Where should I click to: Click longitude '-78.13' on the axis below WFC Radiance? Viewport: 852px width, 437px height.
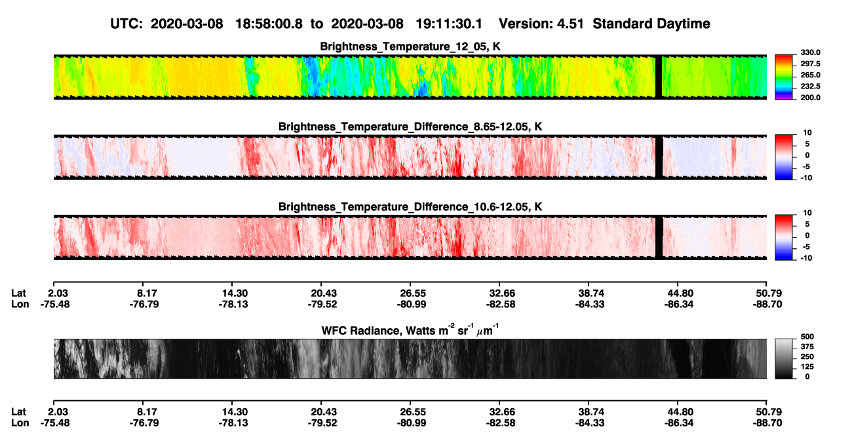[231, 423]
